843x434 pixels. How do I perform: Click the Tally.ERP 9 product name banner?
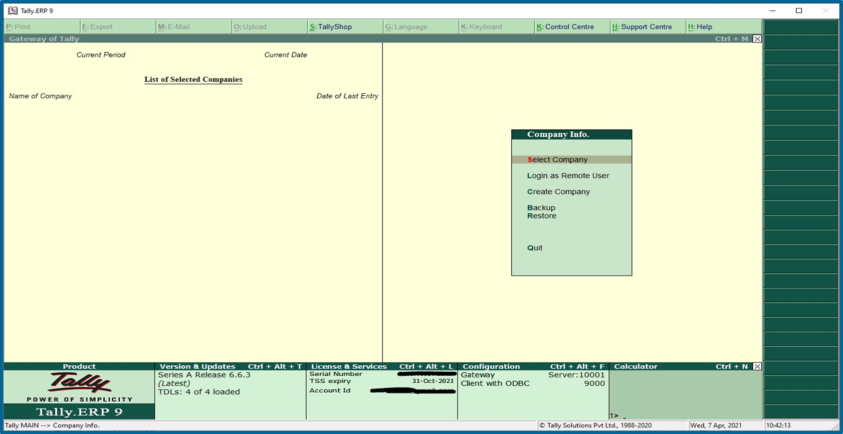tap(79, 412)
